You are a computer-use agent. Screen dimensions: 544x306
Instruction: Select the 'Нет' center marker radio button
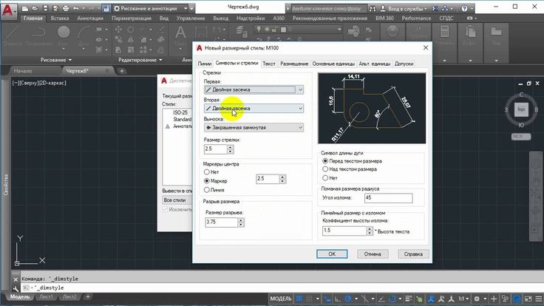206,171
